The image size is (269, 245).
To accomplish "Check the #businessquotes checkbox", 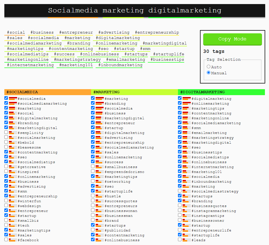I will pos(180,205).
